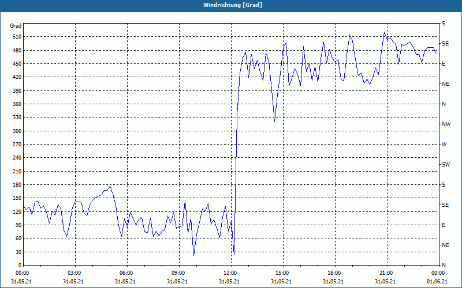Select the 450 y-axis value
Viewport: 462px width, 288px height.
17,64
